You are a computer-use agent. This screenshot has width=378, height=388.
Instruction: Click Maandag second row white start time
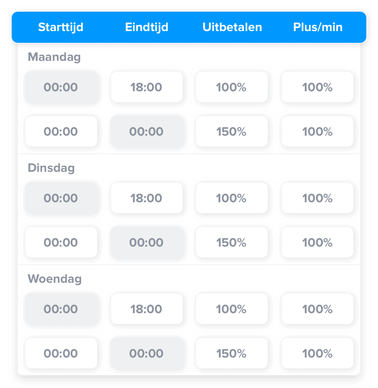(61, 132)
